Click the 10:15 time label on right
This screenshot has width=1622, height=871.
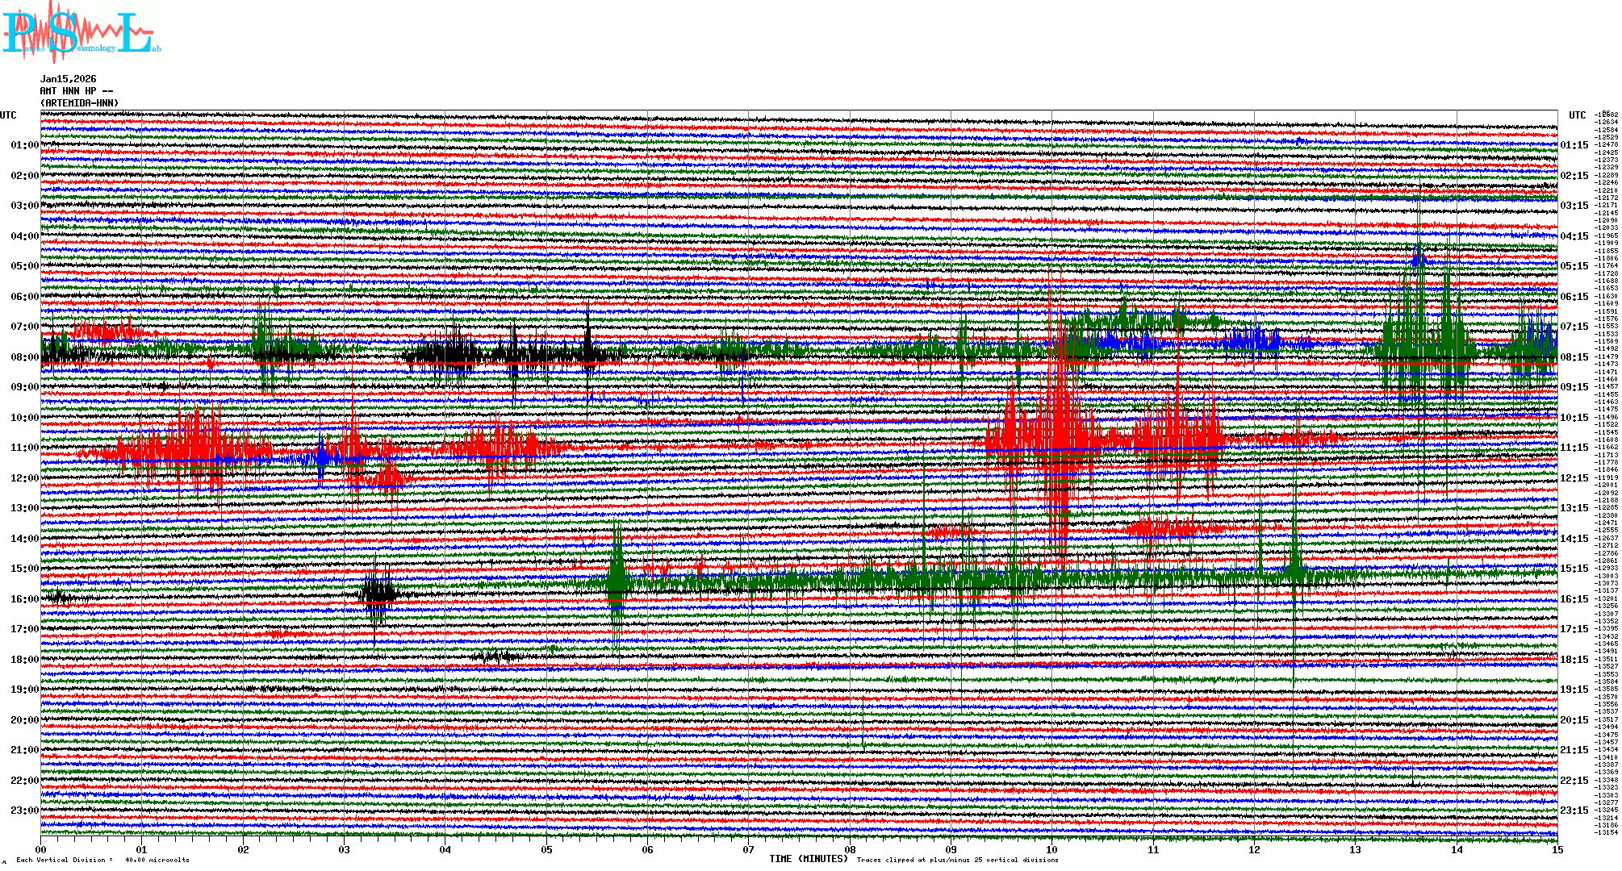pos(1574,418)
